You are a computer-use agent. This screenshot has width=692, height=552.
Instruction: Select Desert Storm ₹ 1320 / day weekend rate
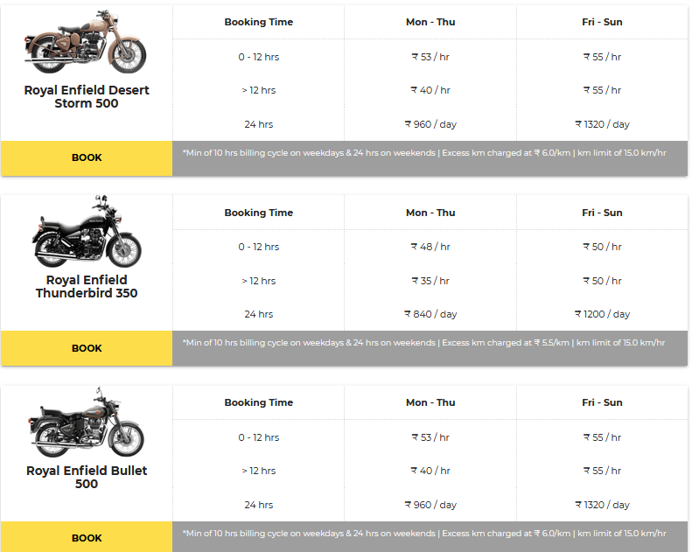[x=602, y=124]
